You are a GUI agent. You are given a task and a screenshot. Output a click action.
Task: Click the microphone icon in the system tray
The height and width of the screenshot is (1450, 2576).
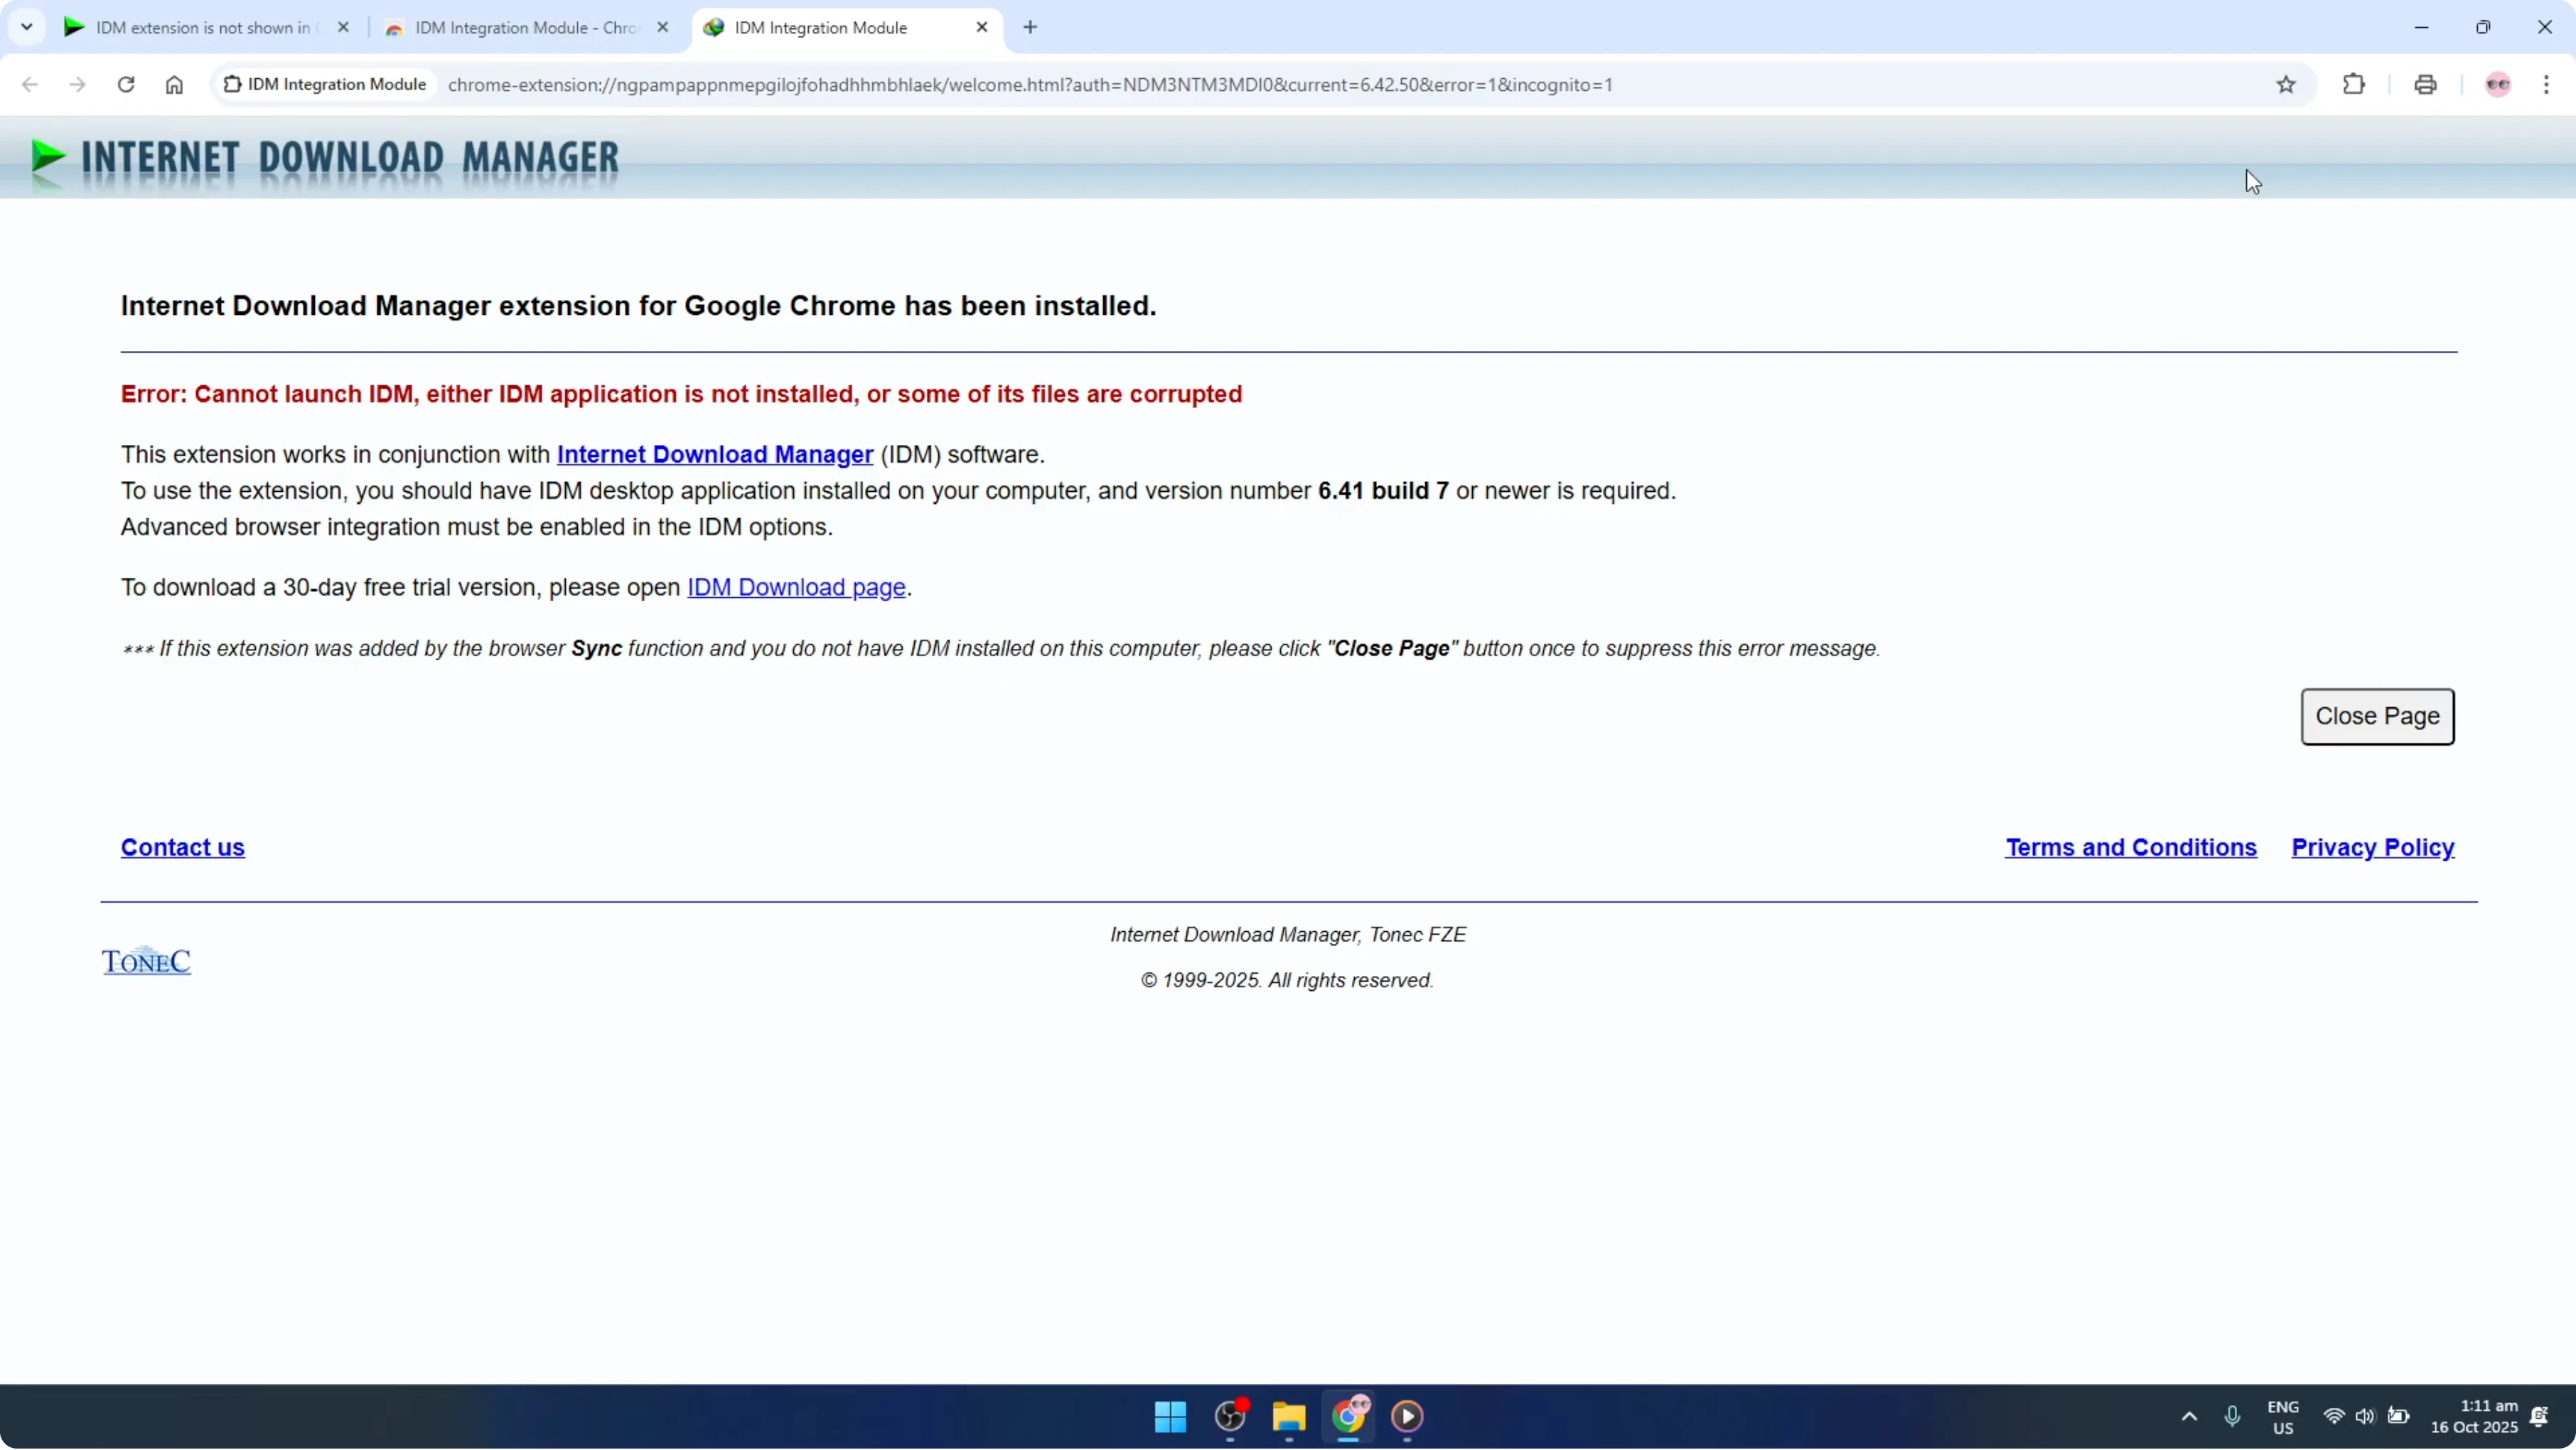coord(2234,1417)
